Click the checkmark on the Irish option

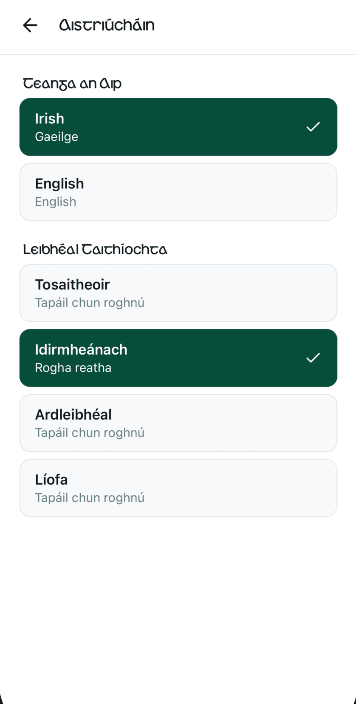coord(313,127)
